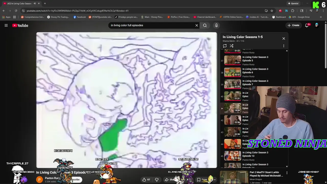
Task: Toggle shuffle playlist
Action: [231, 46]
